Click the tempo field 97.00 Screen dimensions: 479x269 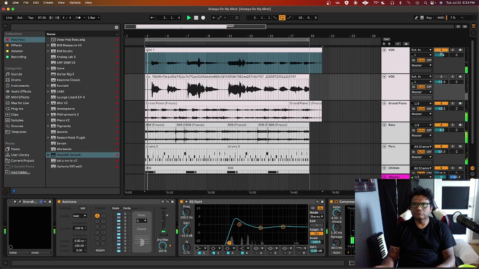[42, 18]
